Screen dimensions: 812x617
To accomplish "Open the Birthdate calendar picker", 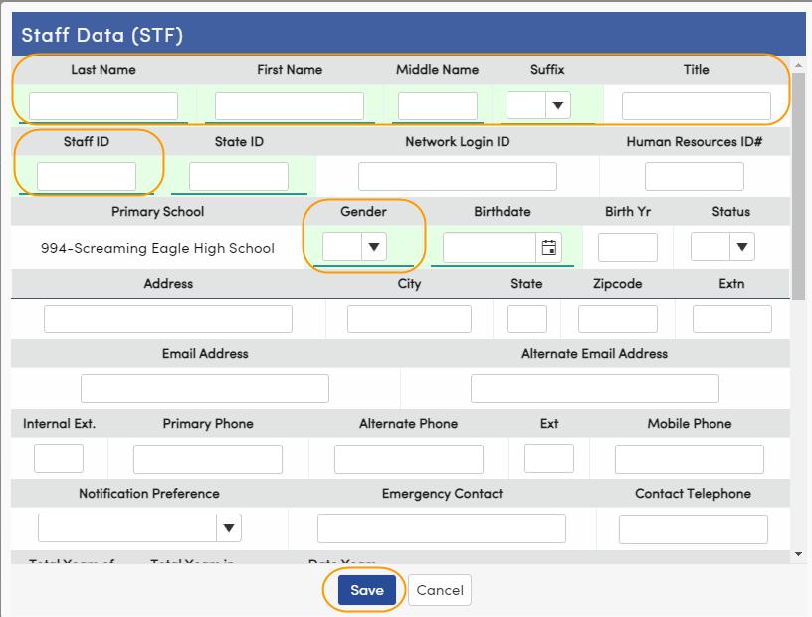I will tap(549, 248).
